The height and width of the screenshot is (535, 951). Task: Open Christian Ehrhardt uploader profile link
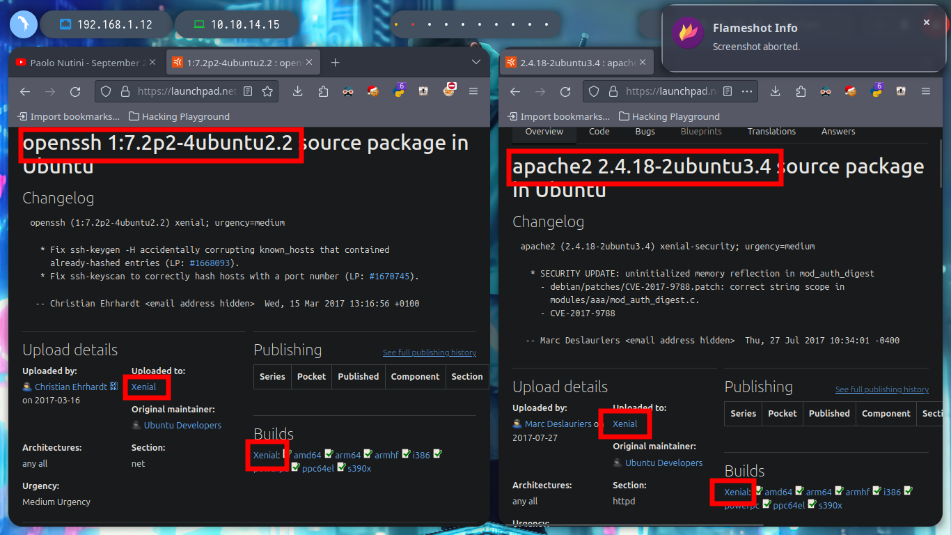[x=70, y=387]
